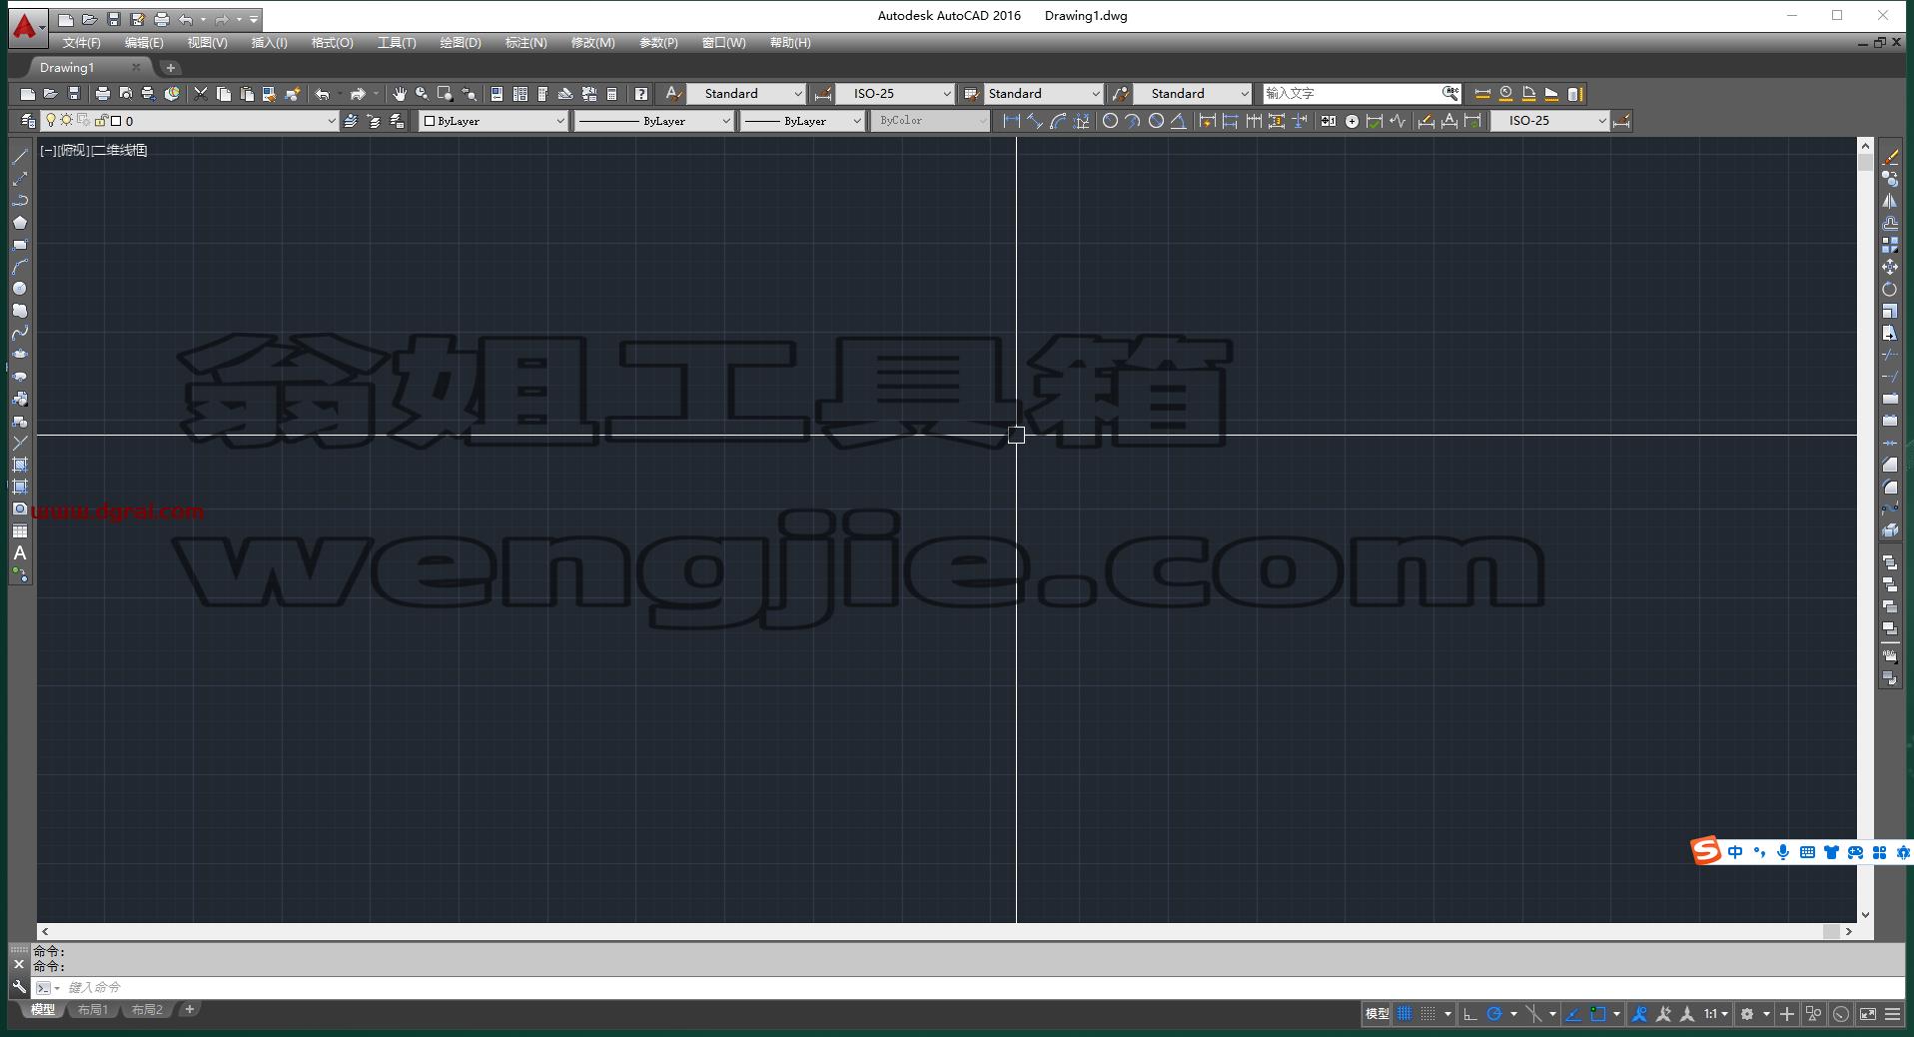Screen dimensions: 1914x1037
Task: Open Workspace Switching gear icon
Action: [1747, 1014]
